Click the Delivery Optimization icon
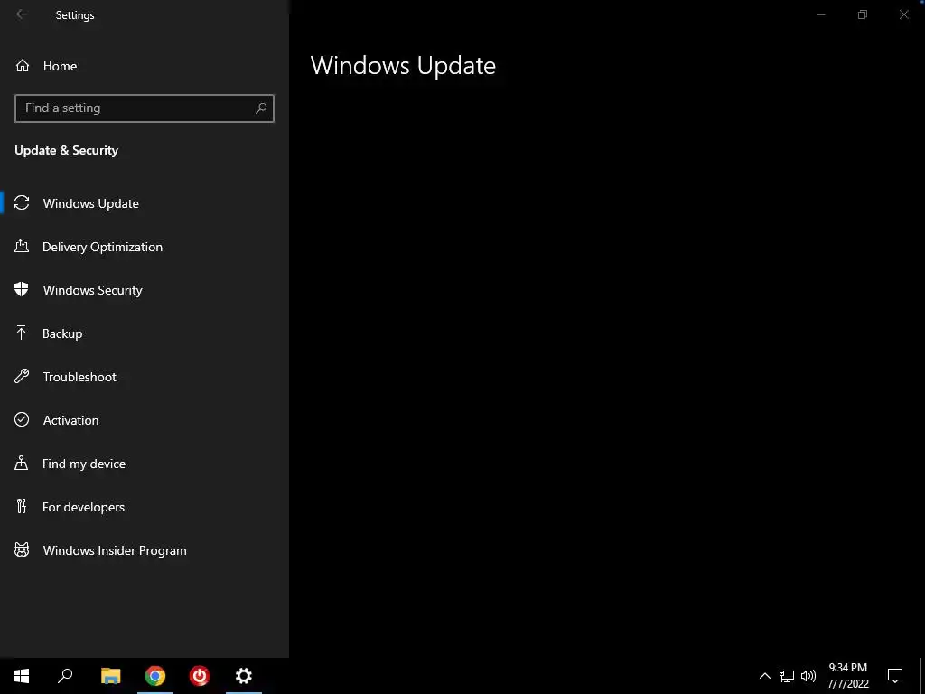The height and width of the screenshot is (694, 925). [22, 246]
